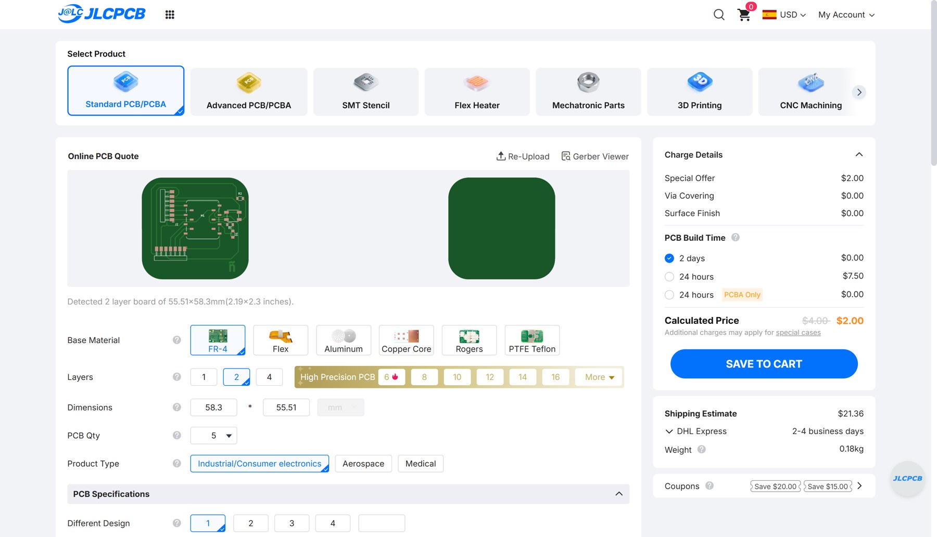Click the Spanish flag currency icon

click(x=769, y=15)
